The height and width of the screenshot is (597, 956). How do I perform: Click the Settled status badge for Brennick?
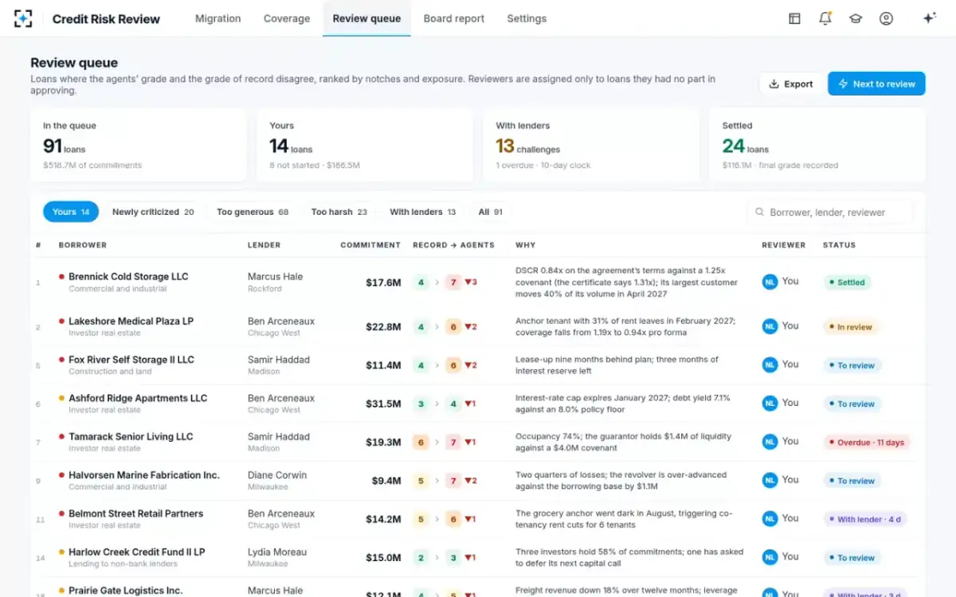[847, 282]
